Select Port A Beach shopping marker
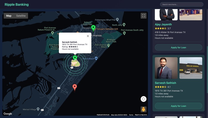The image size is (208, 118). 96,58
